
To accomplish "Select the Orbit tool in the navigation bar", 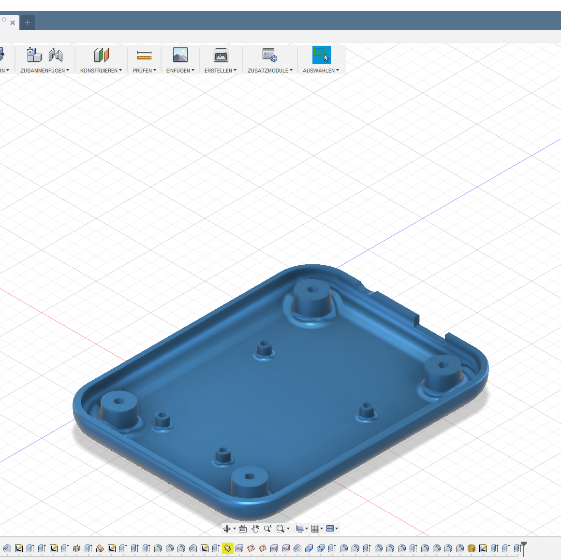I will click(227, 528).
